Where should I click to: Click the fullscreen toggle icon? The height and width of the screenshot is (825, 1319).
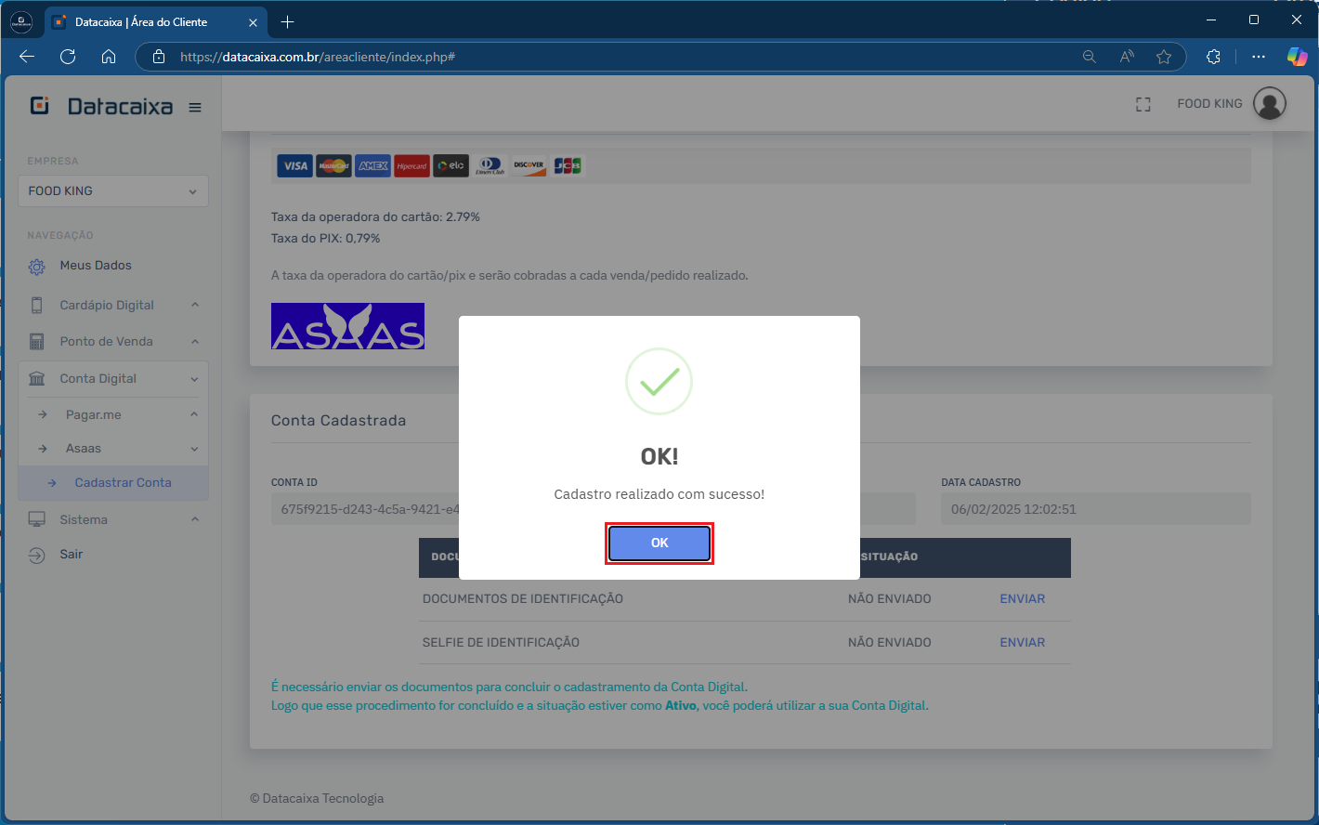1143,104
